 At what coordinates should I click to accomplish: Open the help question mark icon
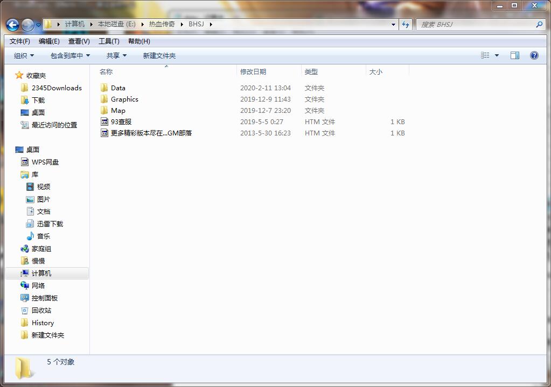[534, 55]
